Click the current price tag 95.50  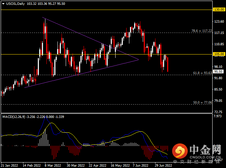218,72
